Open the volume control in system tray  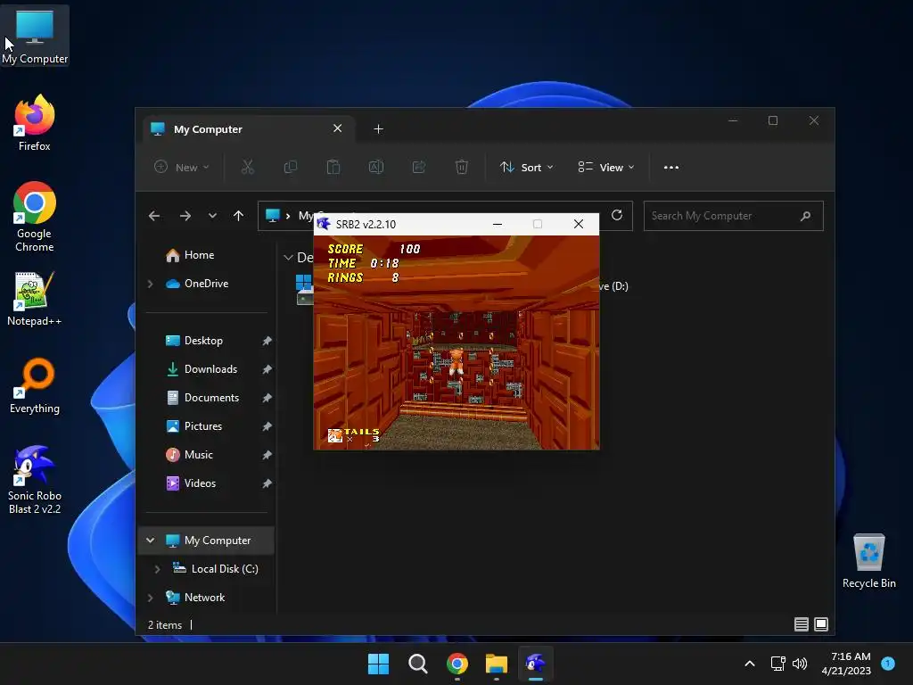tap(800, 664)
